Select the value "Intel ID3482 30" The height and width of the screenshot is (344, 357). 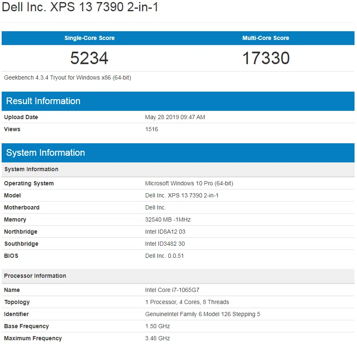[165, 244]
